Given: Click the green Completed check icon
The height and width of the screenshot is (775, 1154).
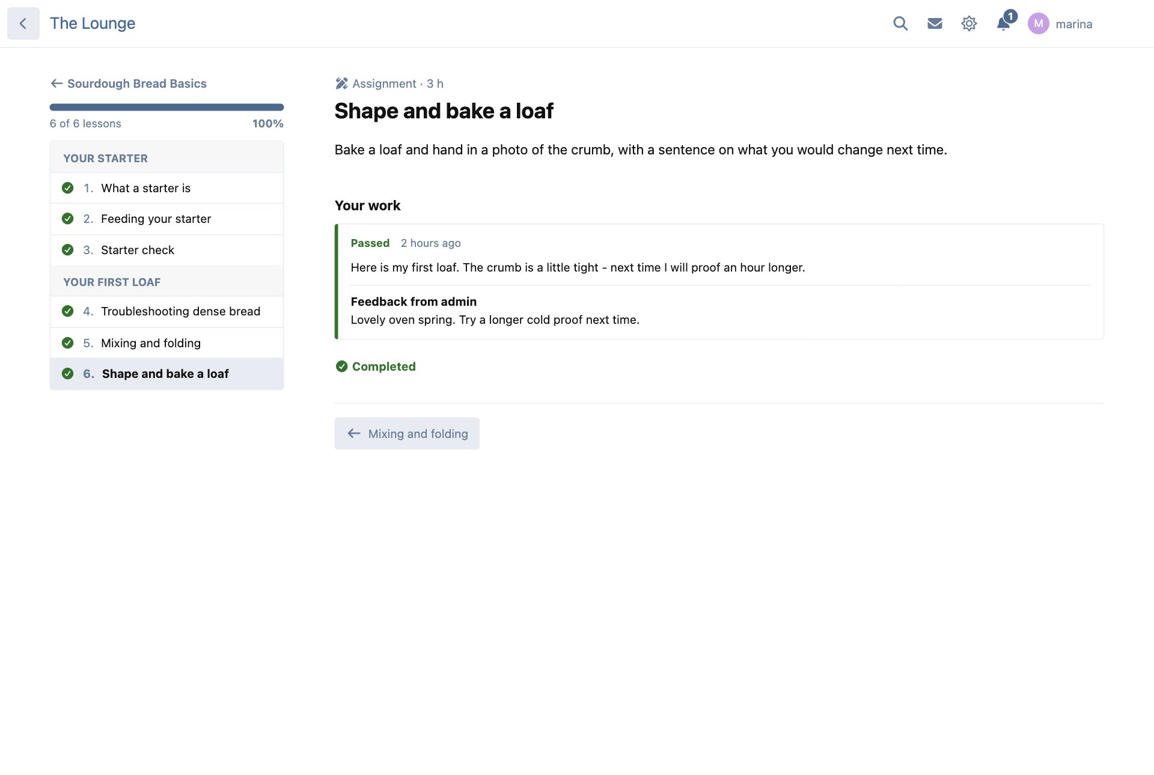Looking at the screenshot, I should pos(342,366).
